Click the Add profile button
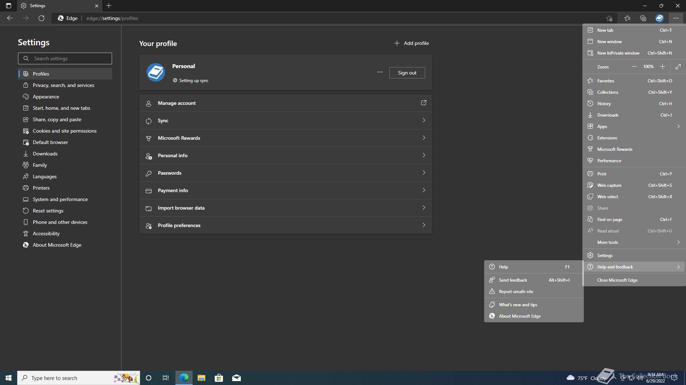The width and height of the screenshot is (686, 385). tap(412, 43)
